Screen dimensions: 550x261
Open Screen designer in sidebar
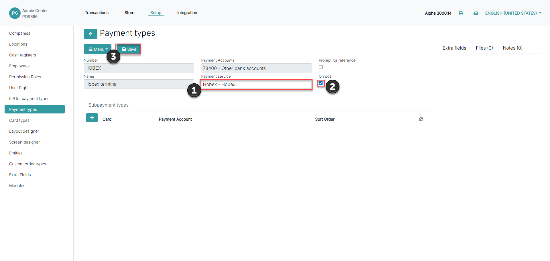click(24, 142)
